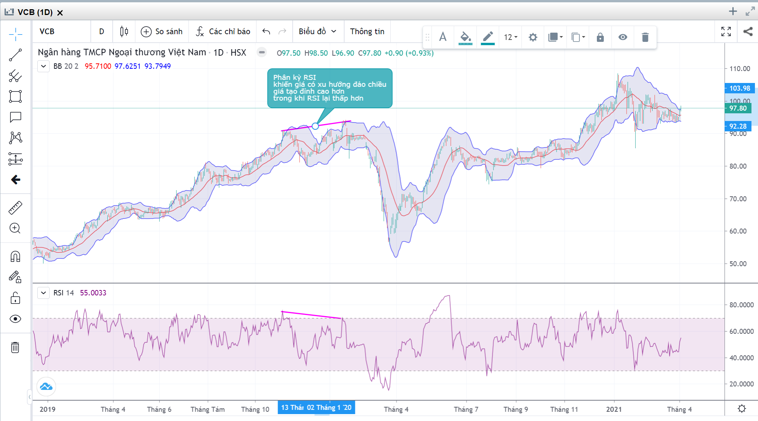Remove drawings with sidebar trash icon
Viewport: 758px width, 421px height.
15,347
